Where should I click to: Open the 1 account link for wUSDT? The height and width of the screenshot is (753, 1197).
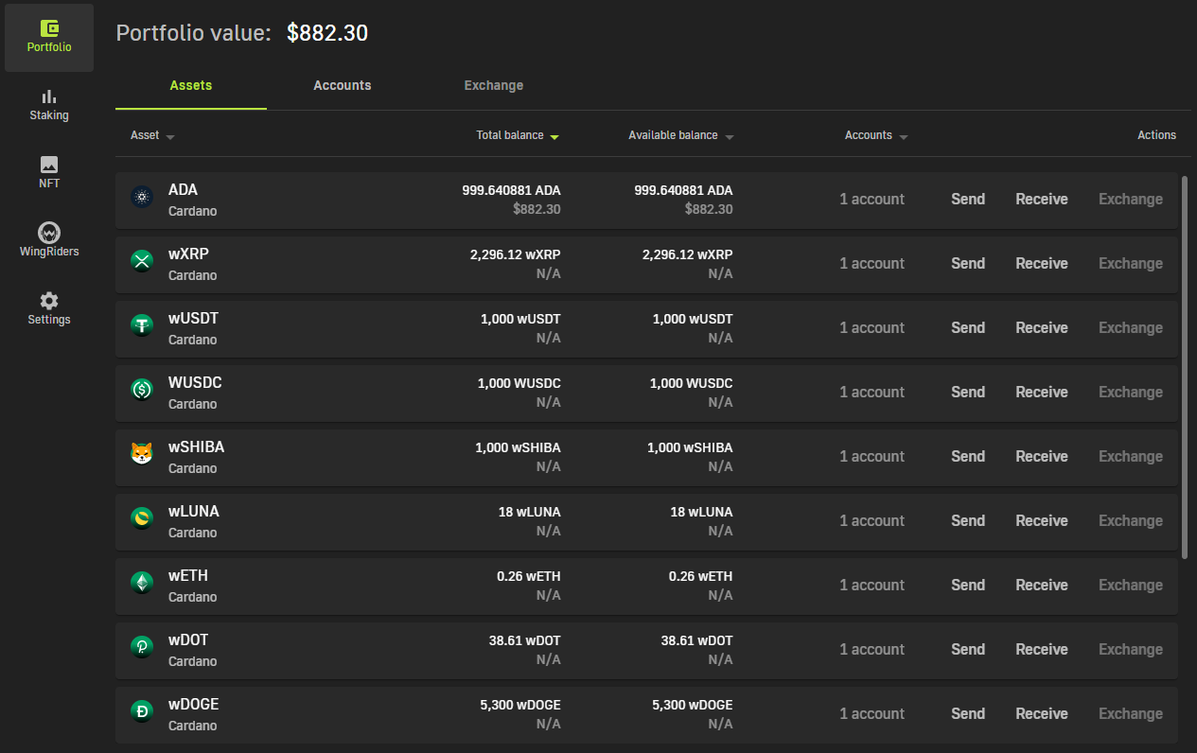point(871,327)
